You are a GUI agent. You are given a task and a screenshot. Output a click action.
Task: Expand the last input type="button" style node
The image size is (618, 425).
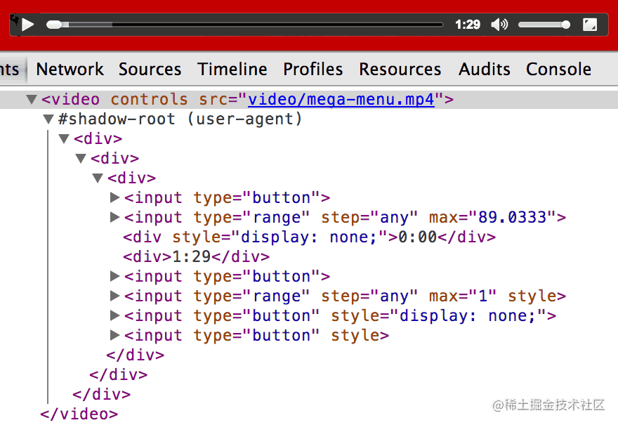coord(114,335)
